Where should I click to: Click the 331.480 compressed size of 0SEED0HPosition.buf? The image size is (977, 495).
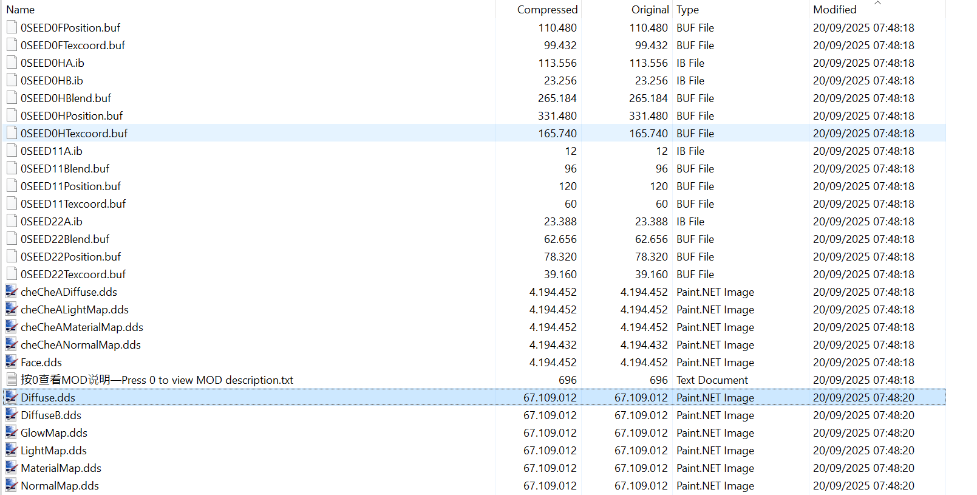pyautogui.click(x=557, y=115)
